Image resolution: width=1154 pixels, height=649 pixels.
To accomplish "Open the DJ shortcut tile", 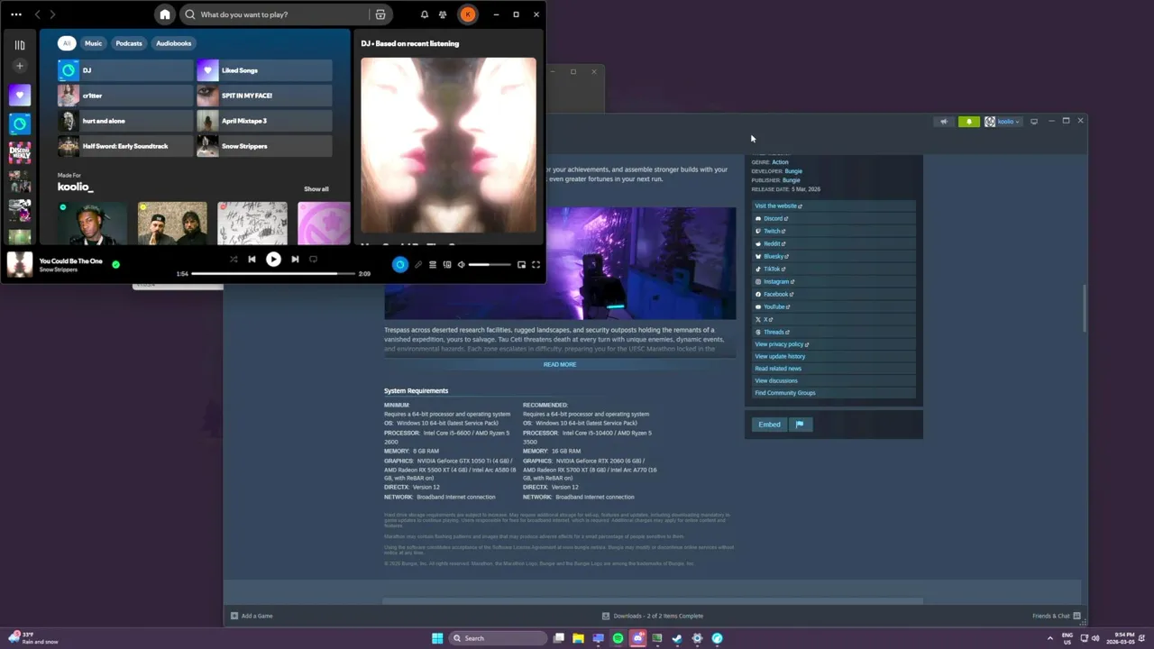I will coord(125,70).
